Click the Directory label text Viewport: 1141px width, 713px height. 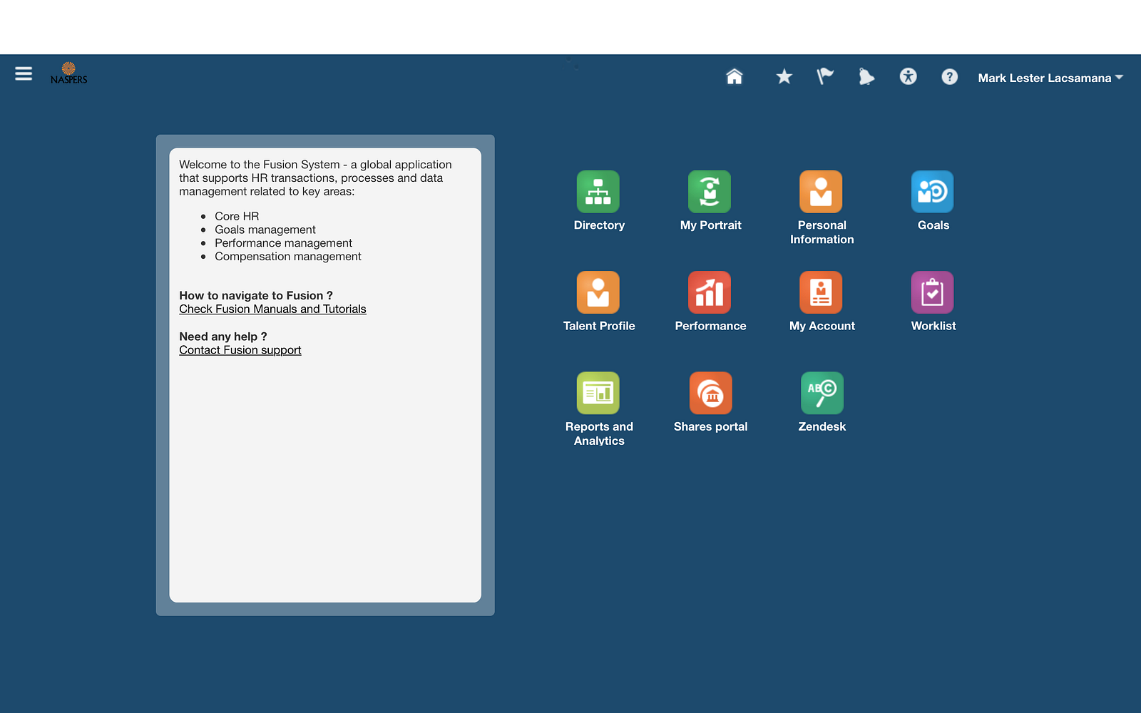(599, 225)
